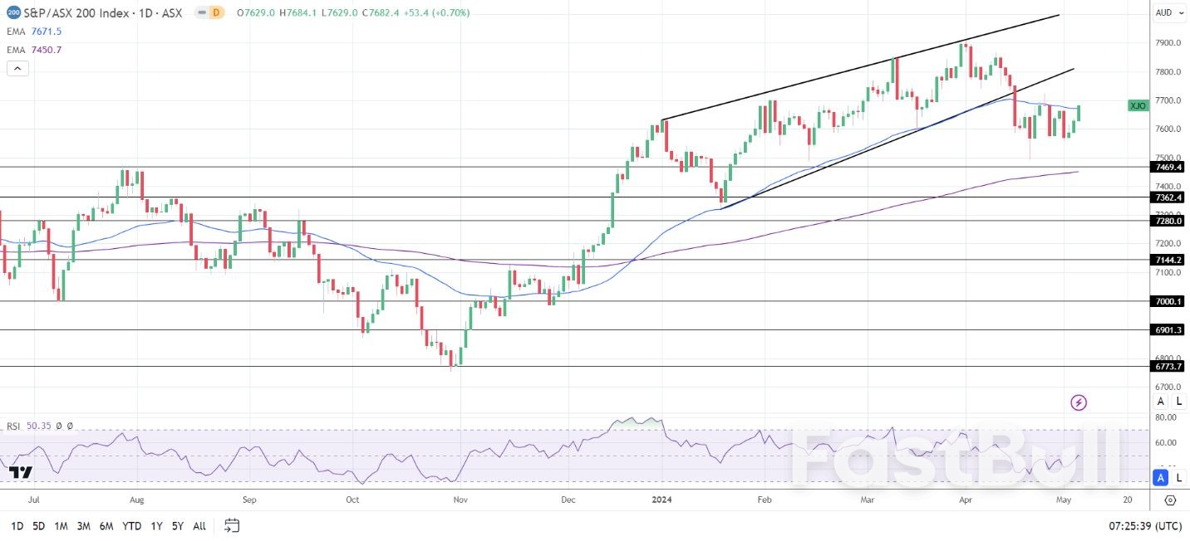The image size is (1190, 541).
Task: Open the chart settings icon bottom right
Action: pyautogui.click(x=1171, y=500)
